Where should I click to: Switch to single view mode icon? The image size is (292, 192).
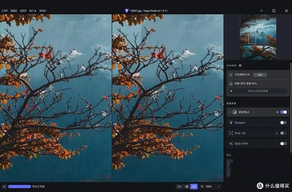(179, 187)
